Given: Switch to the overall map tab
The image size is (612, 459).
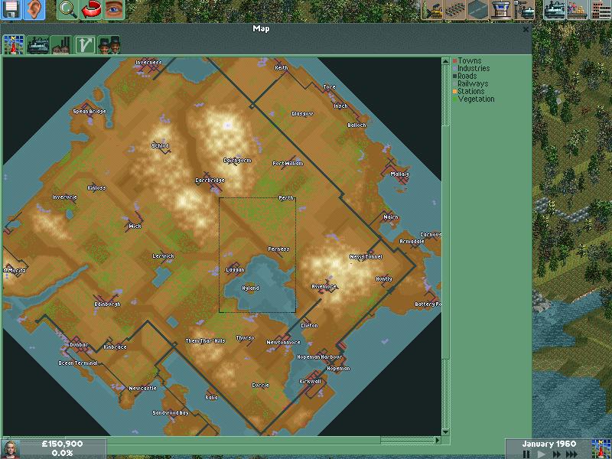Looking at the screenshot, I should click(x=13, y=44).
